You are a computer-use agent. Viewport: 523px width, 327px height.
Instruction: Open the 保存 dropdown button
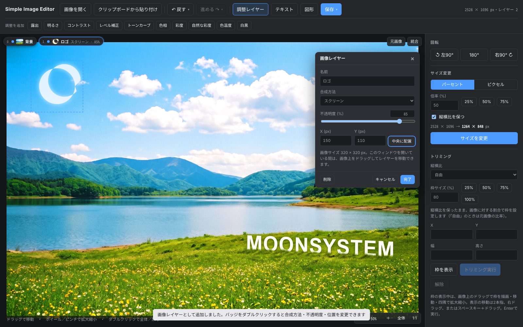coord(331,9)
